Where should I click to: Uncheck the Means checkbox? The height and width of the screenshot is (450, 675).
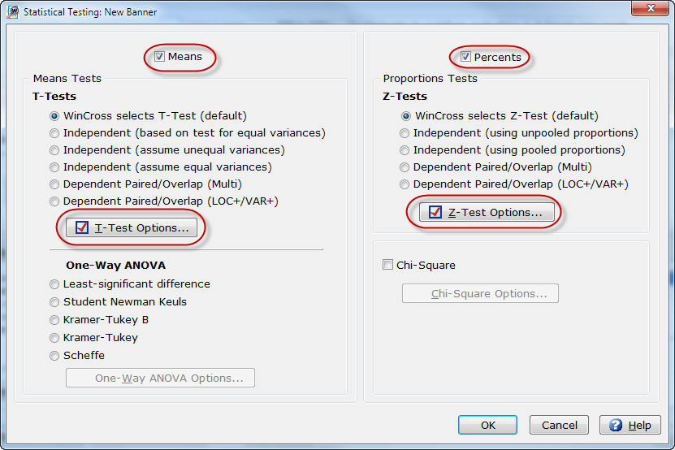159,56
